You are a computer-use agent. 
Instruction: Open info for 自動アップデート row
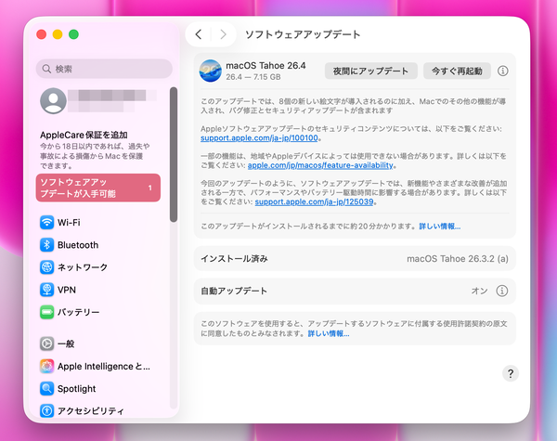coord(501,291)
